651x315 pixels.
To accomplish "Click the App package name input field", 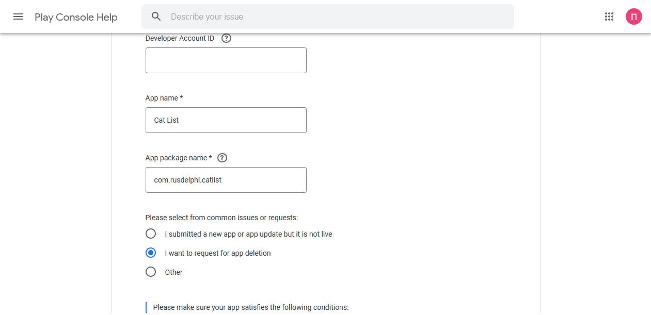I will pos(226,180).
